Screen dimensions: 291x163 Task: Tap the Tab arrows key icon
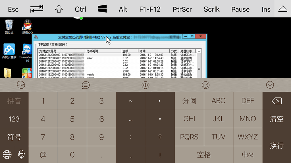37,9
